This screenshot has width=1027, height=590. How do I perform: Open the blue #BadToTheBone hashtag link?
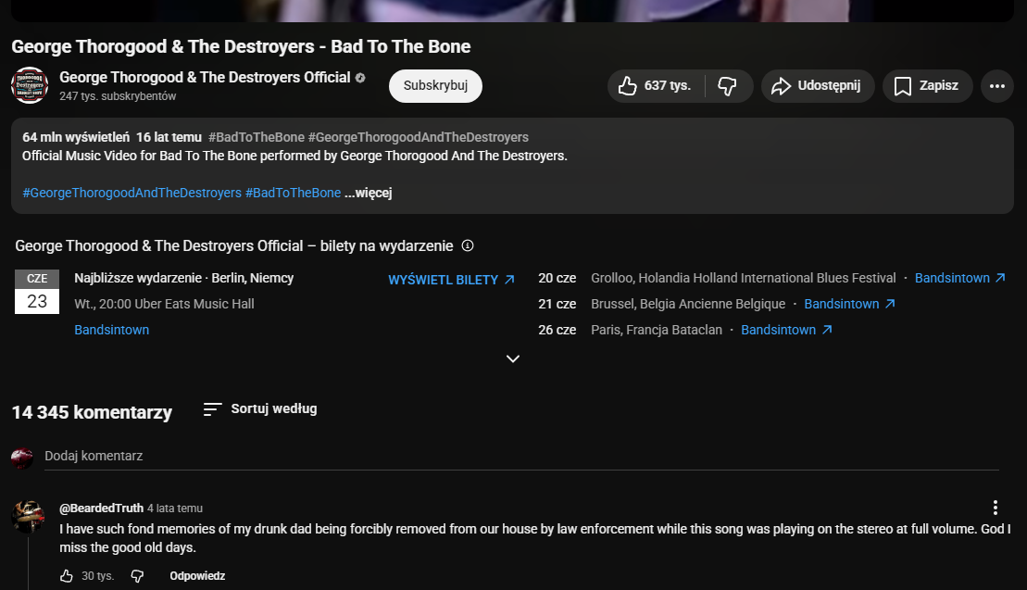pyautogui.click(x=293, y=193)
